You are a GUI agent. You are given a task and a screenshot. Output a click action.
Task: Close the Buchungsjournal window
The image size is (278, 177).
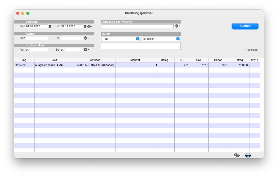18,13
